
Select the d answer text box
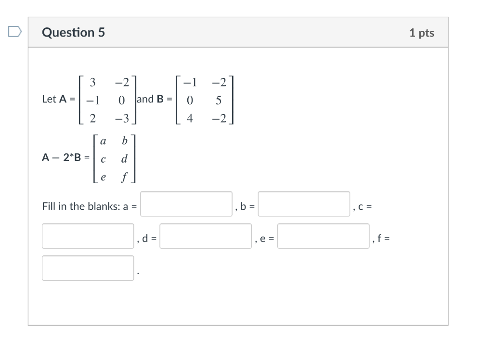(x=206, y=236)
